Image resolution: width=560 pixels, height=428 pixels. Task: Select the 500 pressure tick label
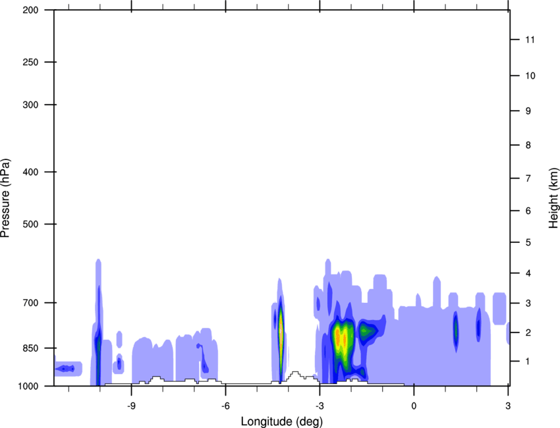coord(30,224)
